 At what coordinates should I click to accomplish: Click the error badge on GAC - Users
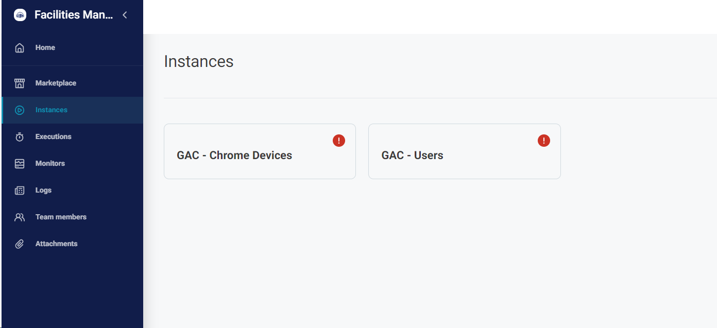[543, 140]
